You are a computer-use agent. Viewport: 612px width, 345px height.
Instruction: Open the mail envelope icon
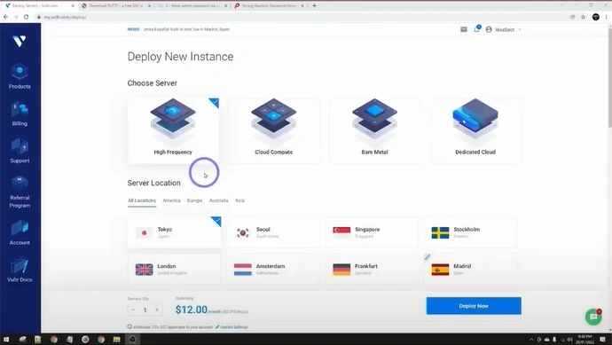coord(464,29)
